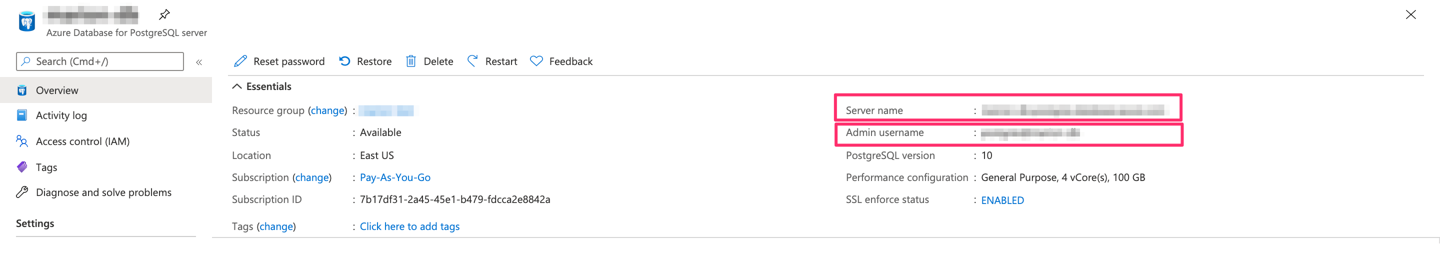
Task: Collapse the Essentials section
Action: (237, 86)
